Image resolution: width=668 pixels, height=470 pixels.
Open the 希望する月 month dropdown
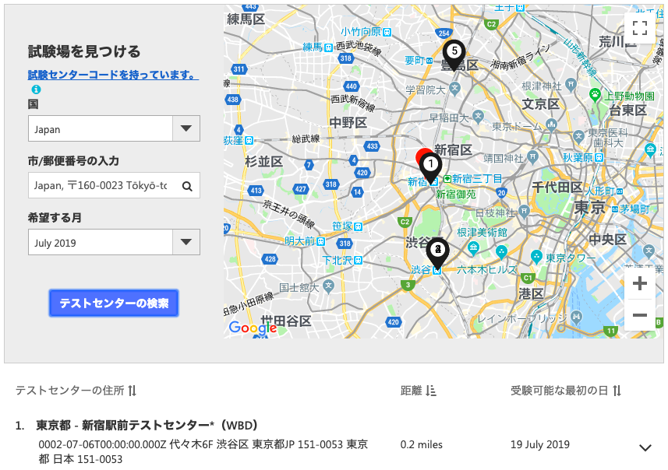pos(114,243)
